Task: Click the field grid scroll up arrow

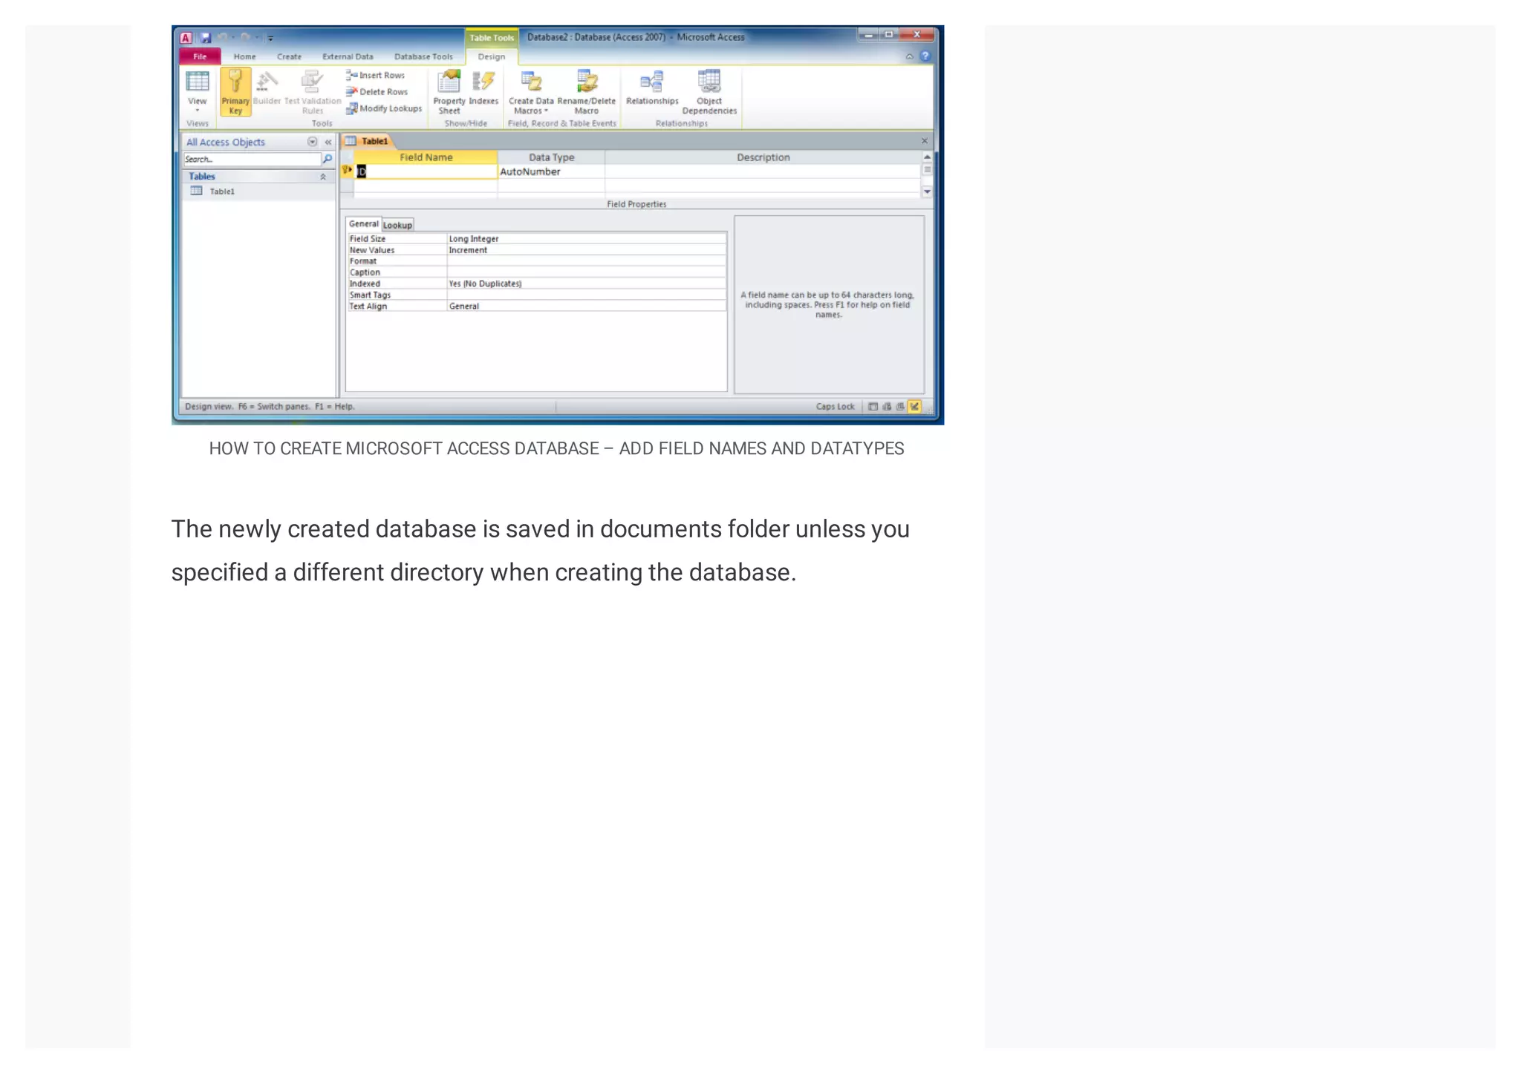Action: pos(927,157)
